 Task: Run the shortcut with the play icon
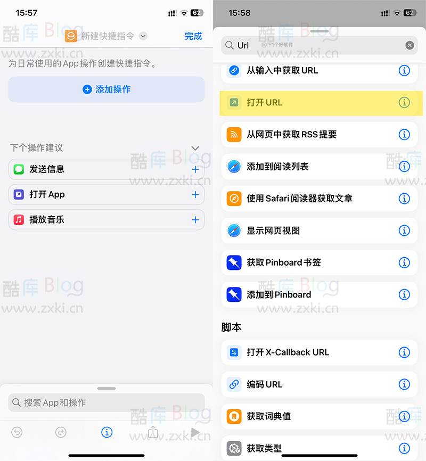tap(195, 432)
